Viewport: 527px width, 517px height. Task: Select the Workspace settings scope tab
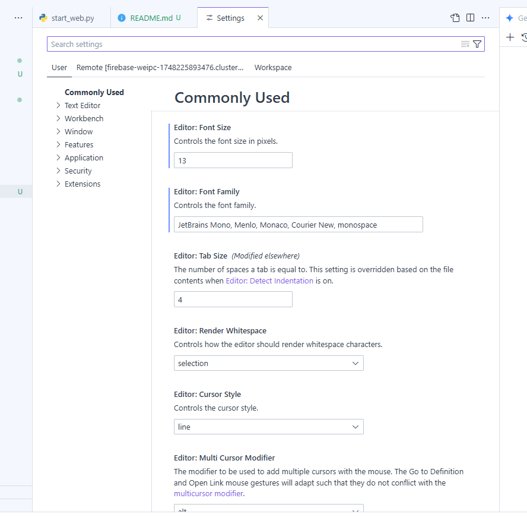(273, 68)
